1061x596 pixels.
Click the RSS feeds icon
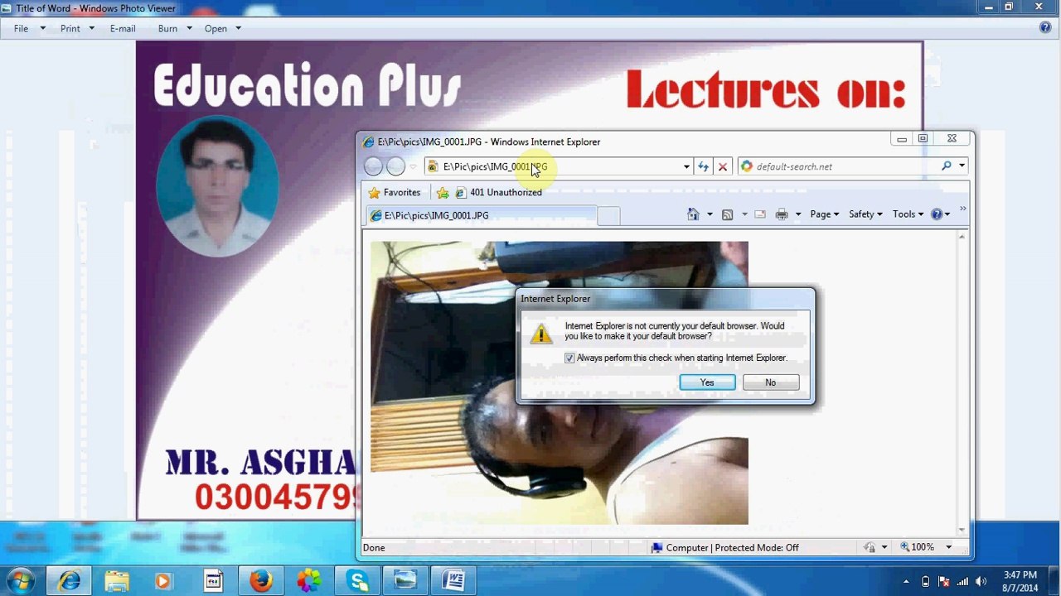[727, 214]
